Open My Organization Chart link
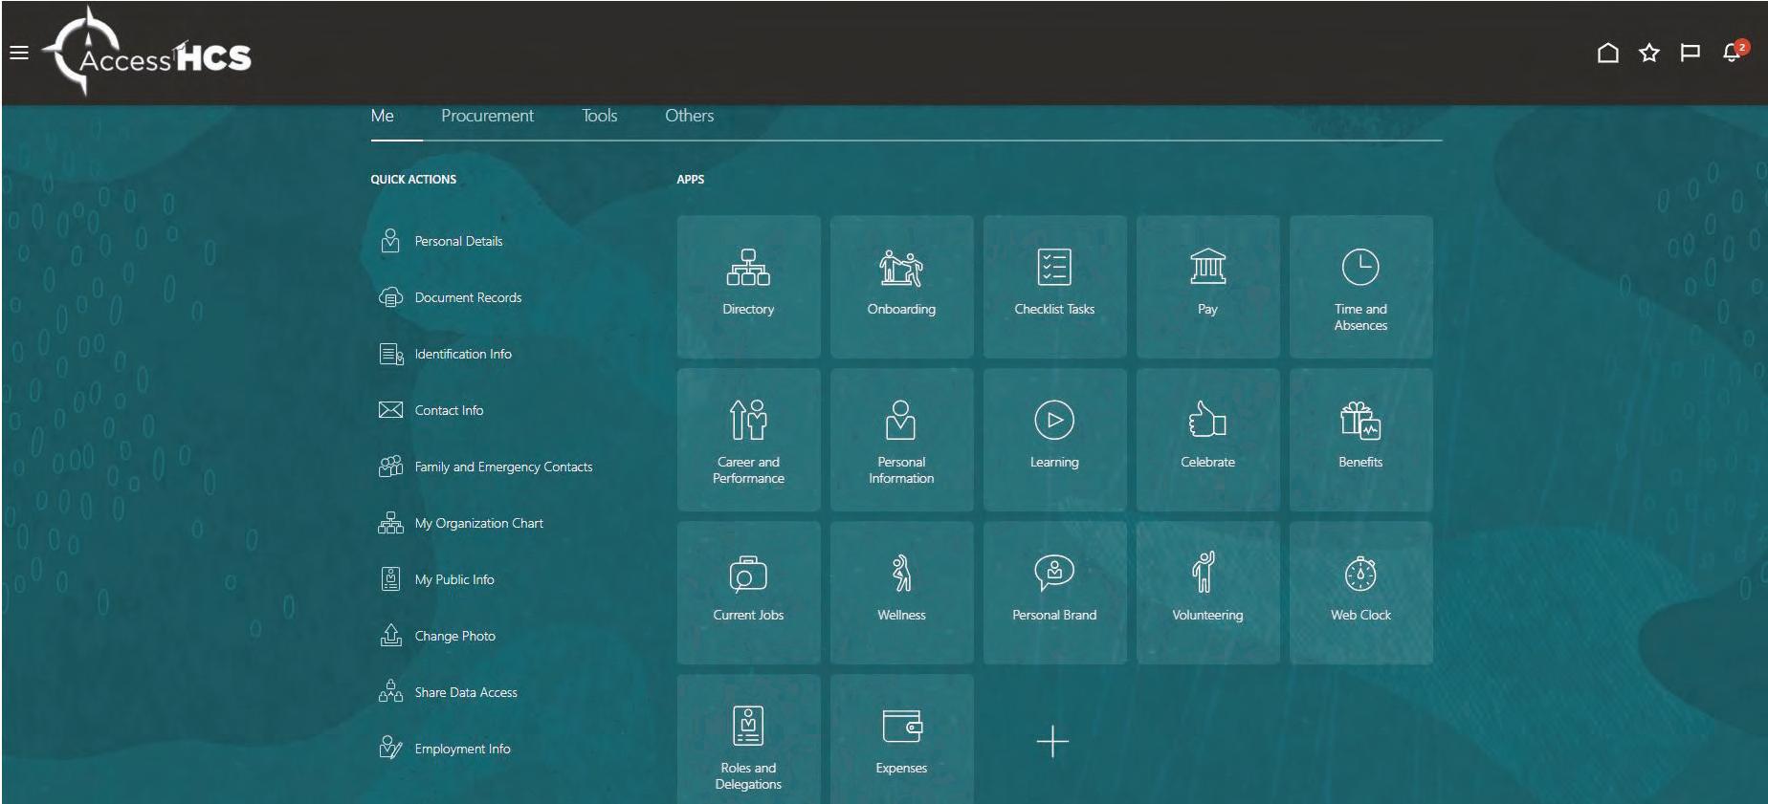Viewport: 1768px width, 804px height. (478, 523)
